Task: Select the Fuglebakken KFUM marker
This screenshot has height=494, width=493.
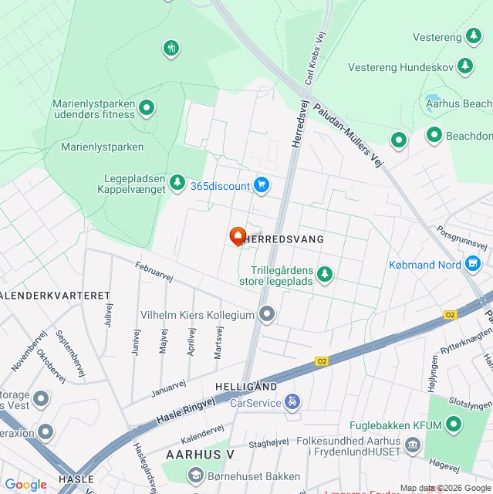Action: 454,425
